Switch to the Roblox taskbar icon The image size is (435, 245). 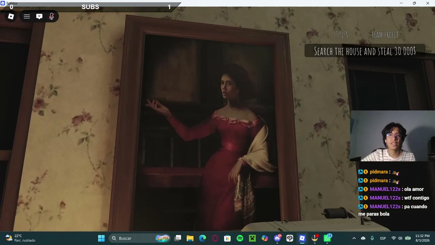pos(302,238)
